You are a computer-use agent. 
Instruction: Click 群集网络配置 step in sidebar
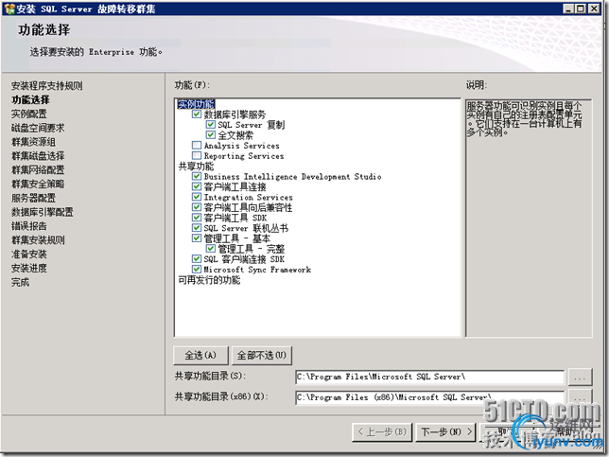38,169
